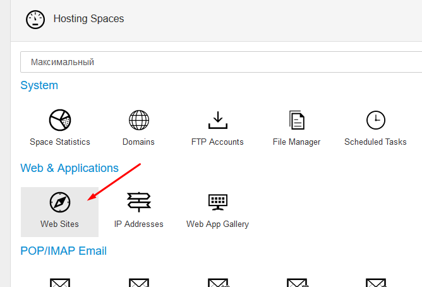This screenshot has height=287, width=422.
Task: Select the Максимальный hosting space field
Action: (x=221, y=62)
